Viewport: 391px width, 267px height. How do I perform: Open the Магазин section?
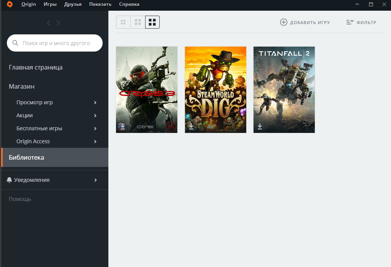click(x=22, y=86)
